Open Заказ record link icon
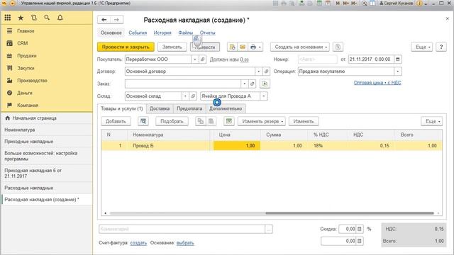 [x=253, y=84]
